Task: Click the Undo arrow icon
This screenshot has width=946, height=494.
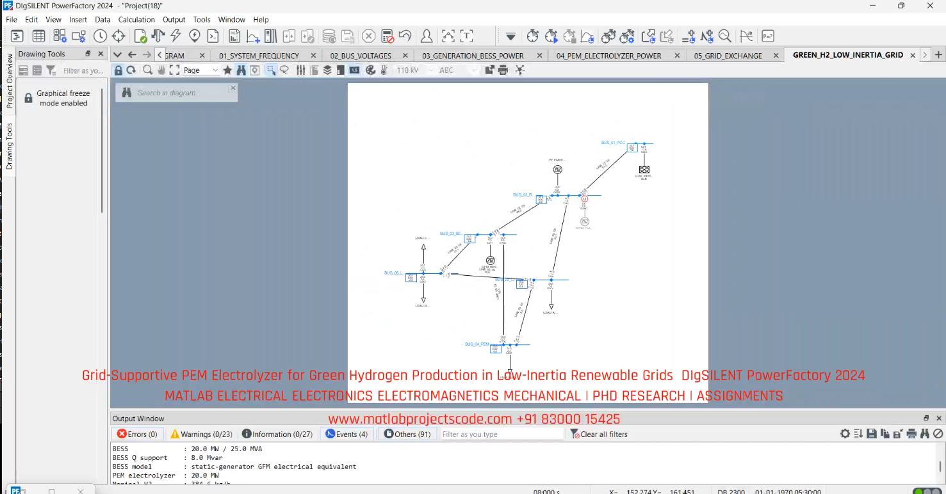Action: click(x=405, y=36)
